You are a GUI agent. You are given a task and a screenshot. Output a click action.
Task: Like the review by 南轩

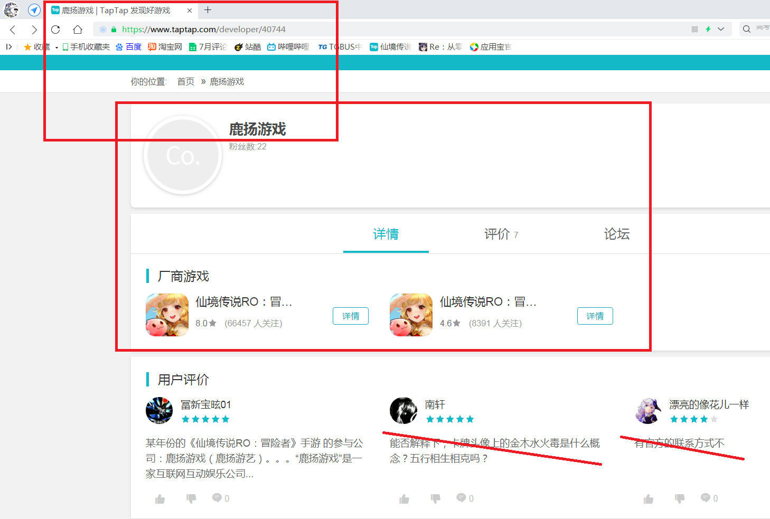click(405, 499)
